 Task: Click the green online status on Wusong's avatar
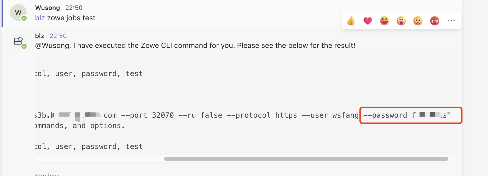coord(24,18)
